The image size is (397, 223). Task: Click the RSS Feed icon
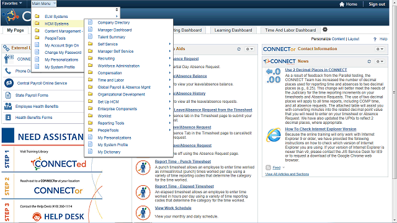268,167
